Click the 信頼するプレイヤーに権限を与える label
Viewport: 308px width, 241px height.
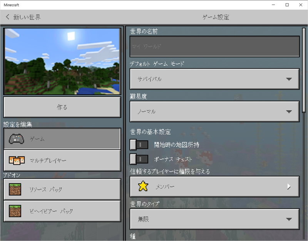point(170,171)
